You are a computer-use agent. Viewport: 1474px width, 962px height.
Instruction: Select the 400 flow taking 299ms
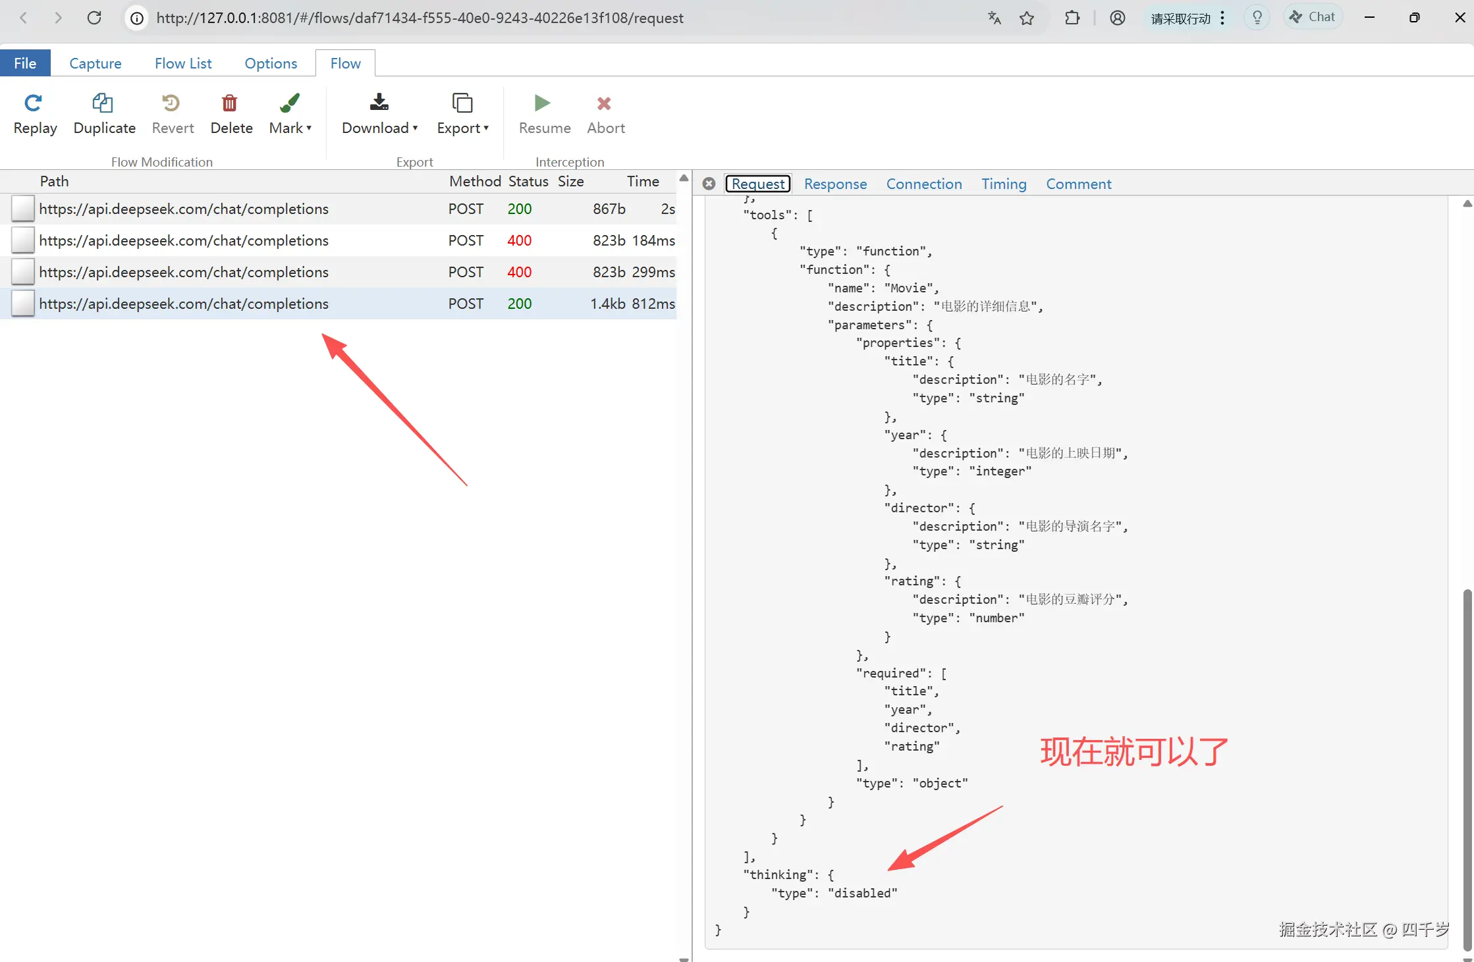[x=339, y=272]
